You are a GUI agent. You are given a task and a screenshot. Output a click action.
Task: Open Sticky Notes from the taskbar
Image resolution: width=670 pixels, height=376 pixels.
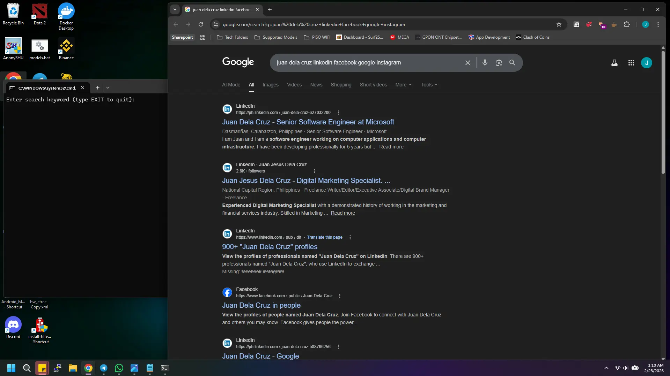click(42, 368)
